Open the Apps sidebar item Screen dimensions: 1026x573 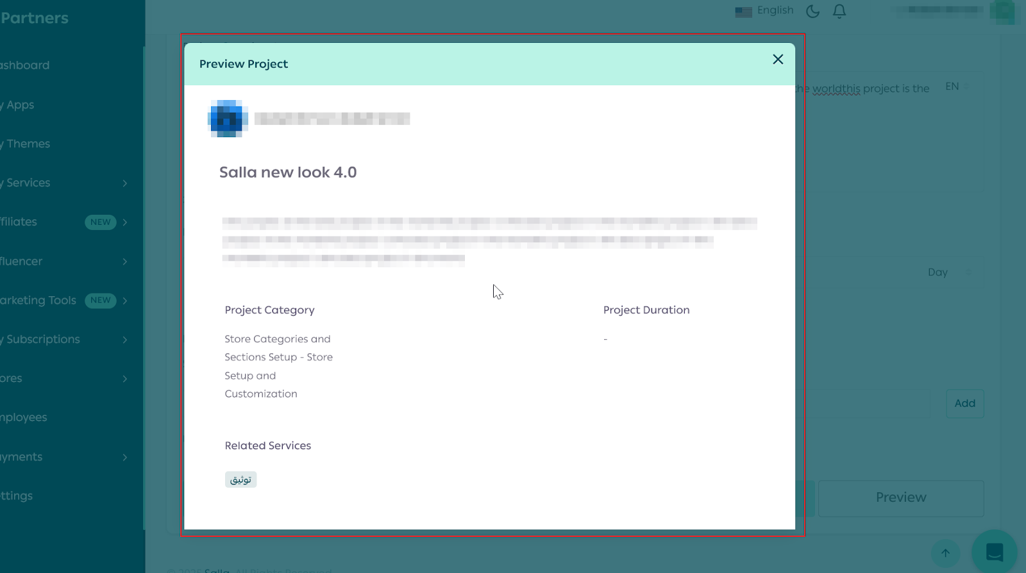21,105
